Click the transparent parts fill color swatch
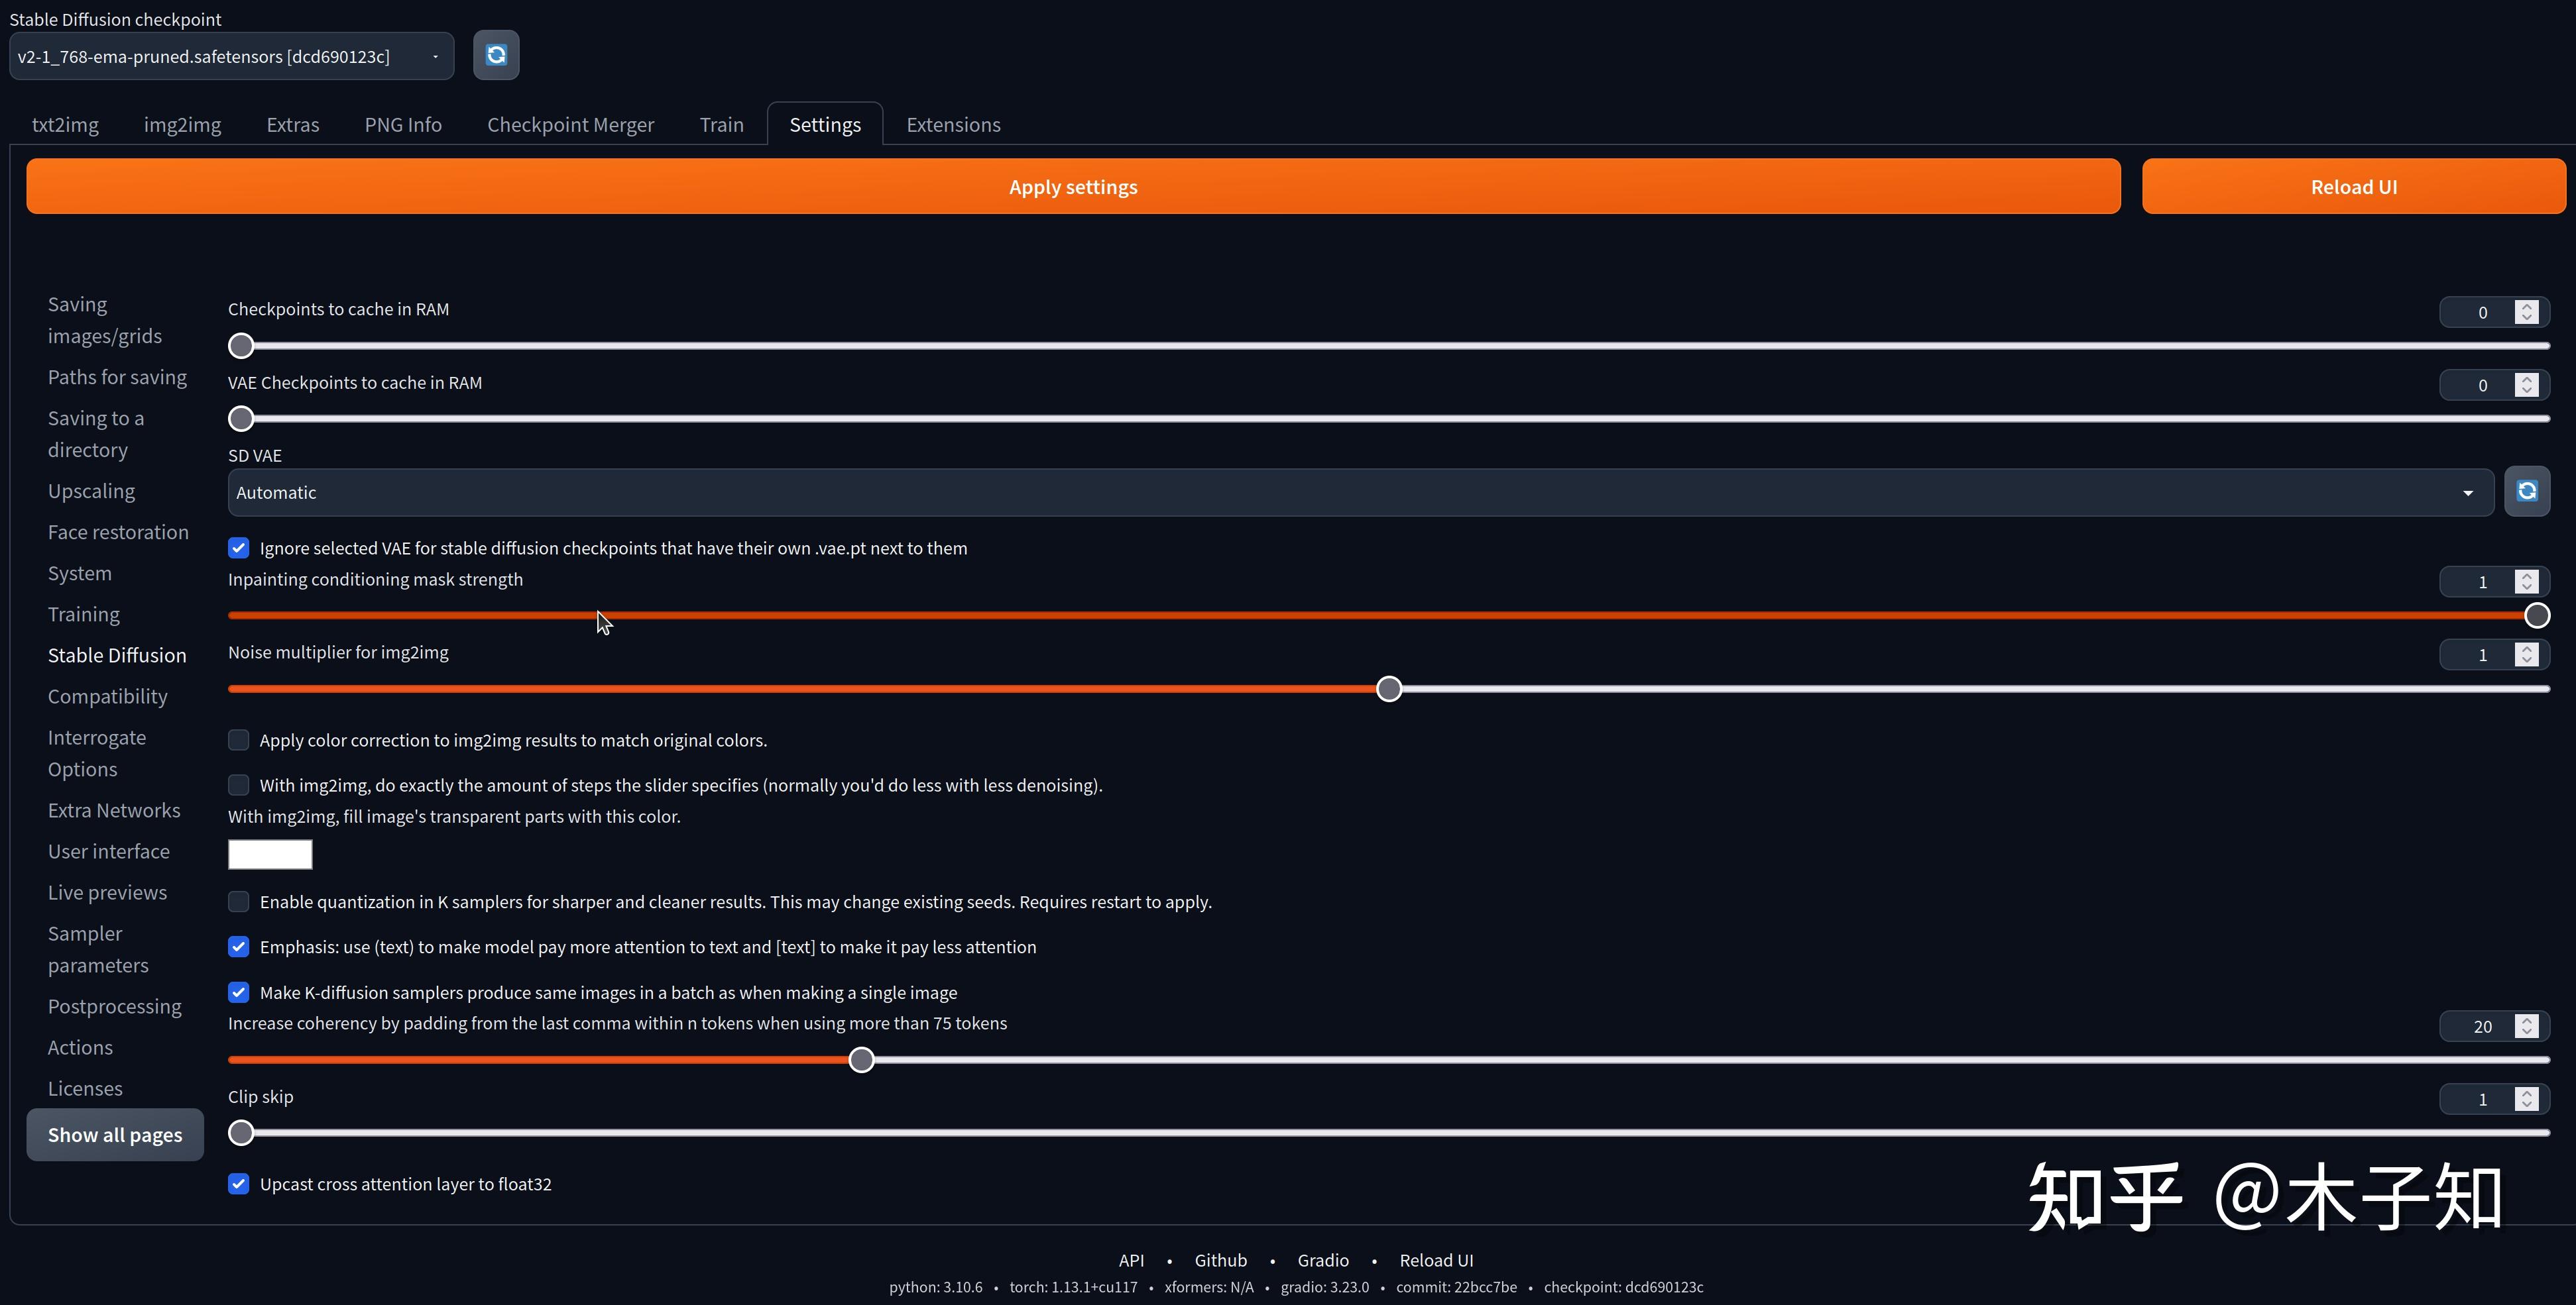Screen dimensions: 2576x1305 coord(269,855)
